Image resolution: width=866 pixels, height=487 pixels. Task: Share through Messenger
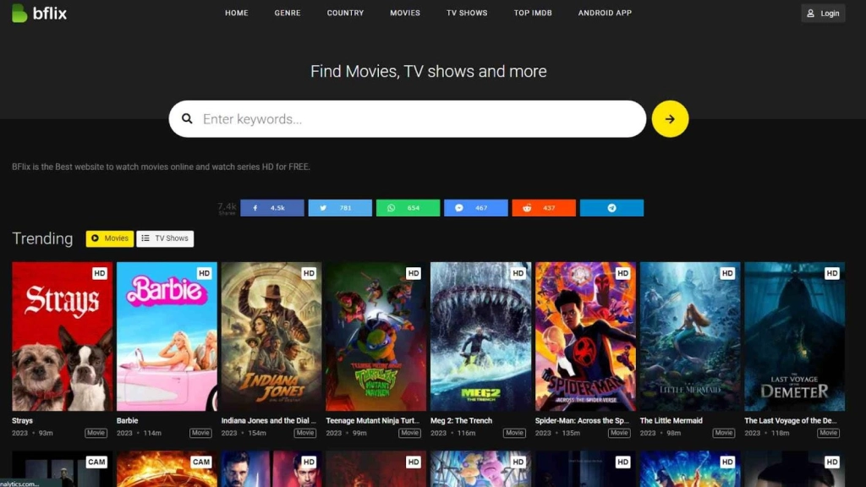[x=475, y=207]
